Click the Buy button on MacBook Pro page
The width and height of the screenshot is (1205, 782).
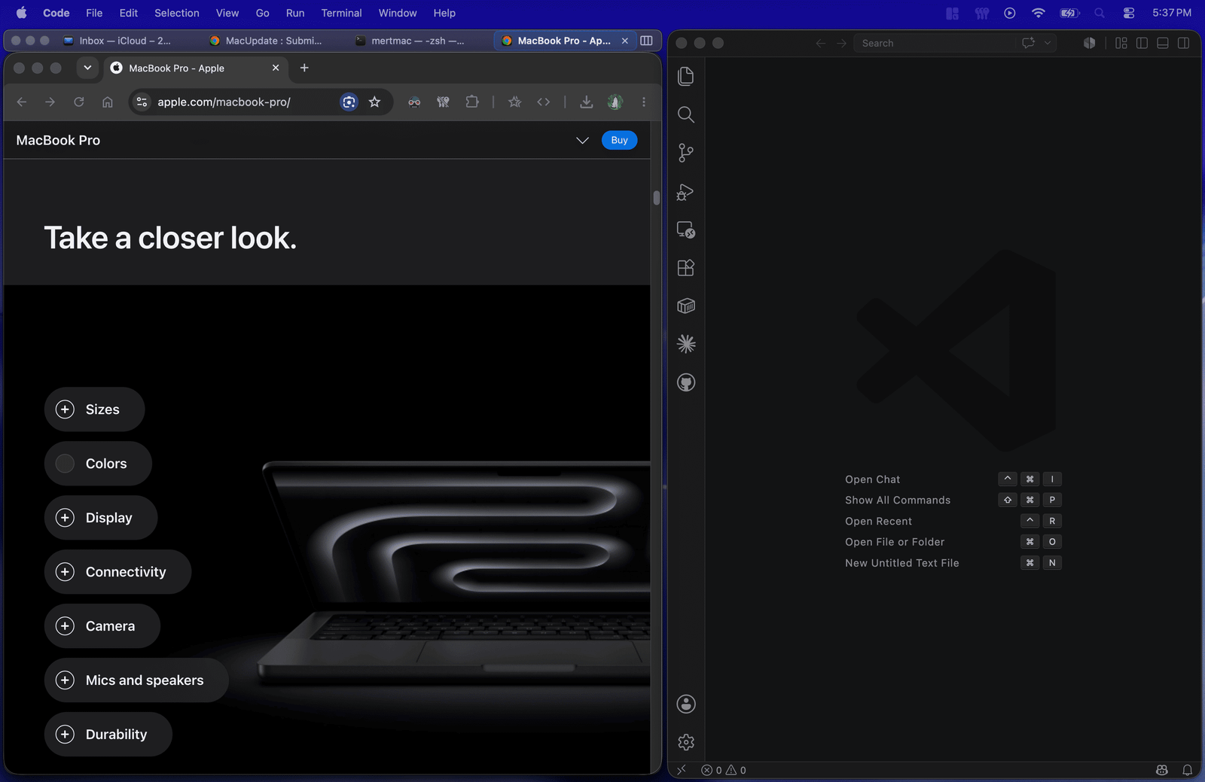coord(619,141)
